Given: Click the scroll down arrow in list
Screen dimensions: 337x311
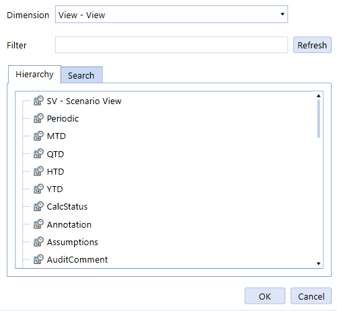Looking at the screenshot, I should pos(318,263).
